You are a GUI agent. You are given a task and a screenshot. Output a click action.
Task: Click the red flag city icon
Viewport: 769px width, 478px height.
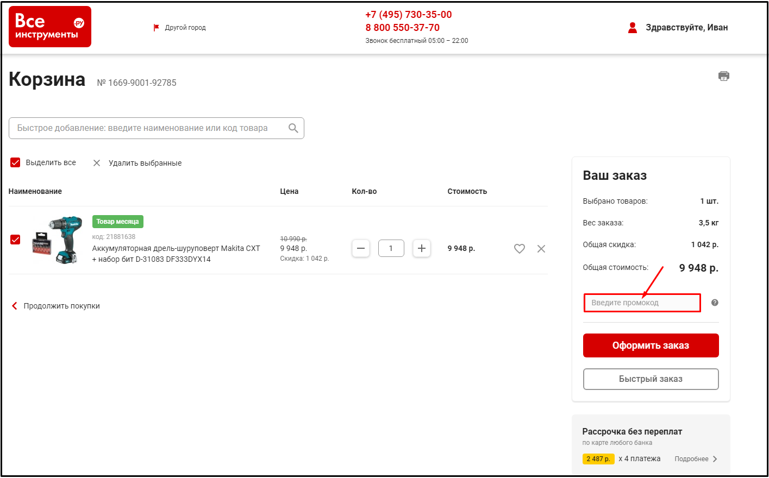157,27
